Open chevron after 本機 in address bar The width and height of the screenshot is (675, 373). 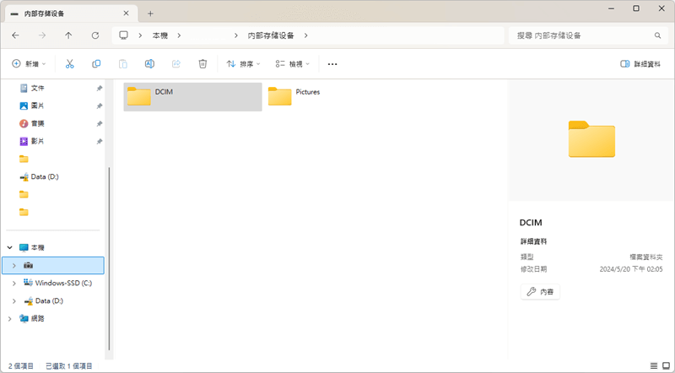[179, 35]
